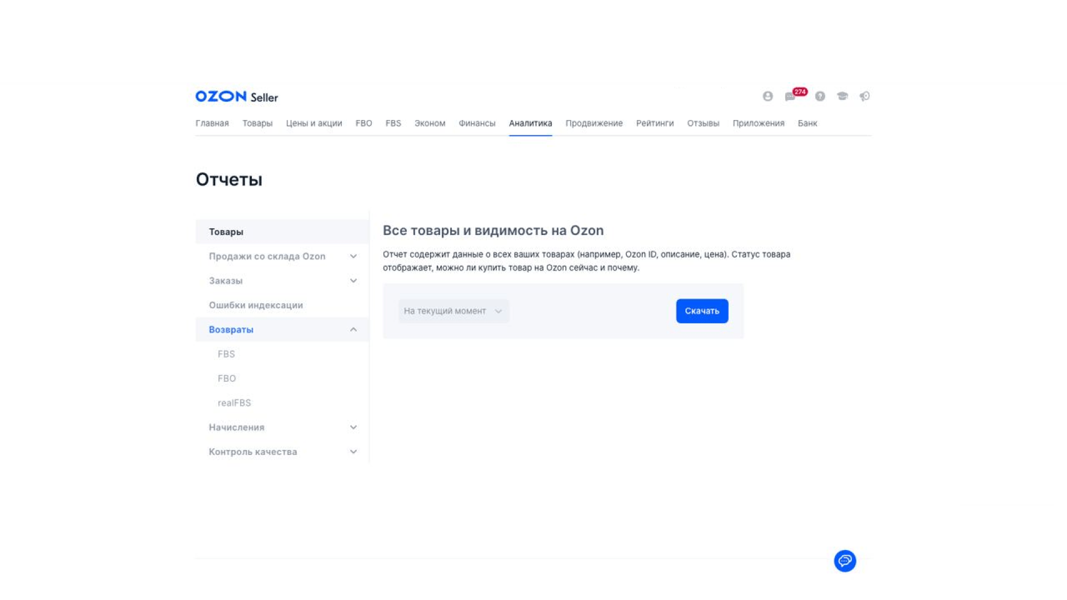Go to the Главная tab
1067x600 pixels.
coord(212,123)
